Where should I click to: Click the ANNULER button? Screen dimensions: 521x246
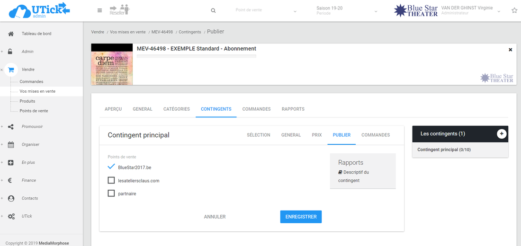215,217
